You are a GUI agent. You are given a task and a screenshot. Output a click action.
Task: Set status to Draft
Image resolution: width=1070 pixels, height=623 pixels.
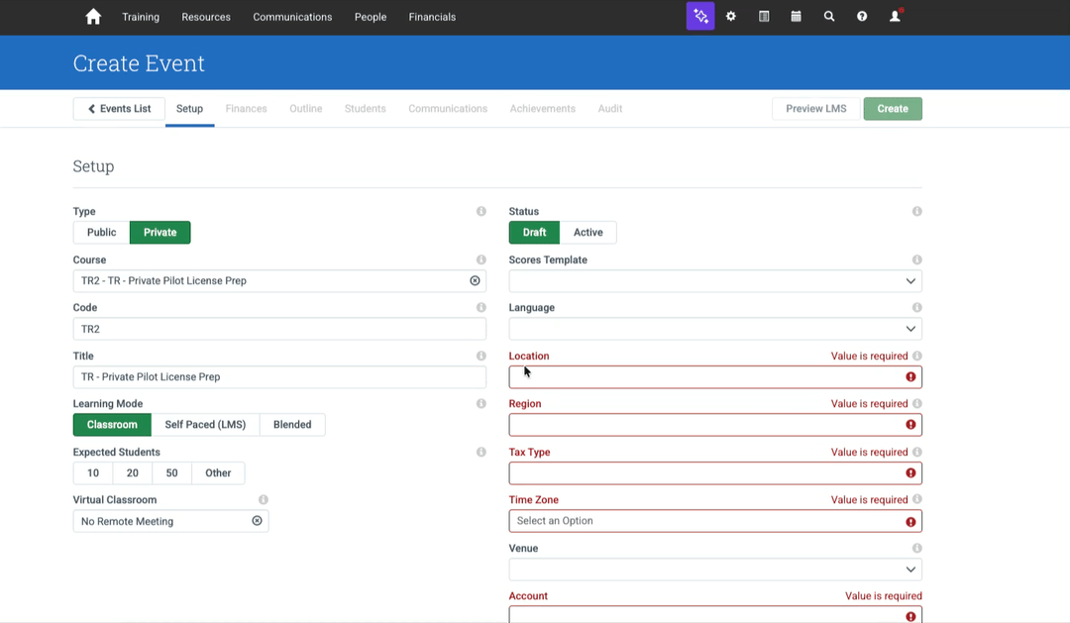tap(534, 232)
